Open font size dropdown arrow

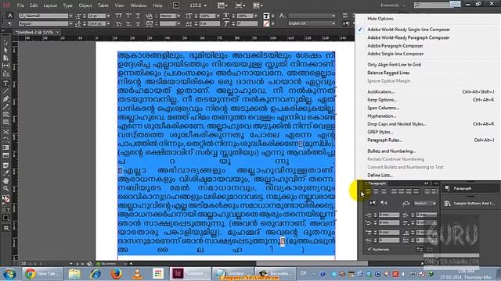click(108, 16)
